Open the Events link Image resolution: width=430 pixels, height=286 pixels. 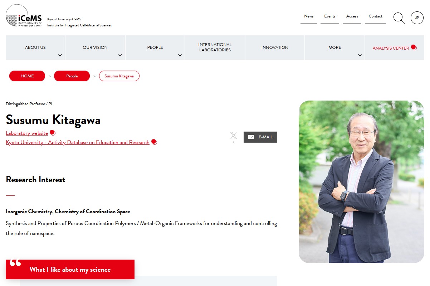330,16
